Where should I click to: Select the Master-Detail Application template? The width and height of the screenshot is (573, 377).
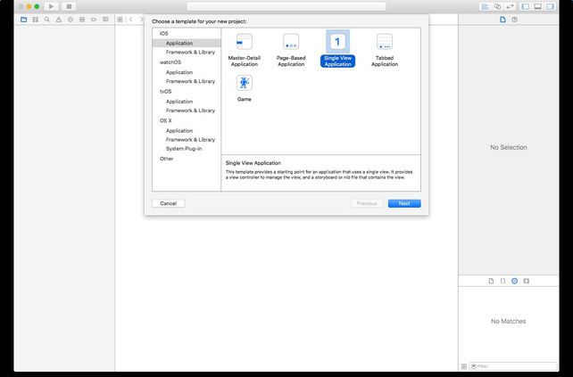pos(245,50)
